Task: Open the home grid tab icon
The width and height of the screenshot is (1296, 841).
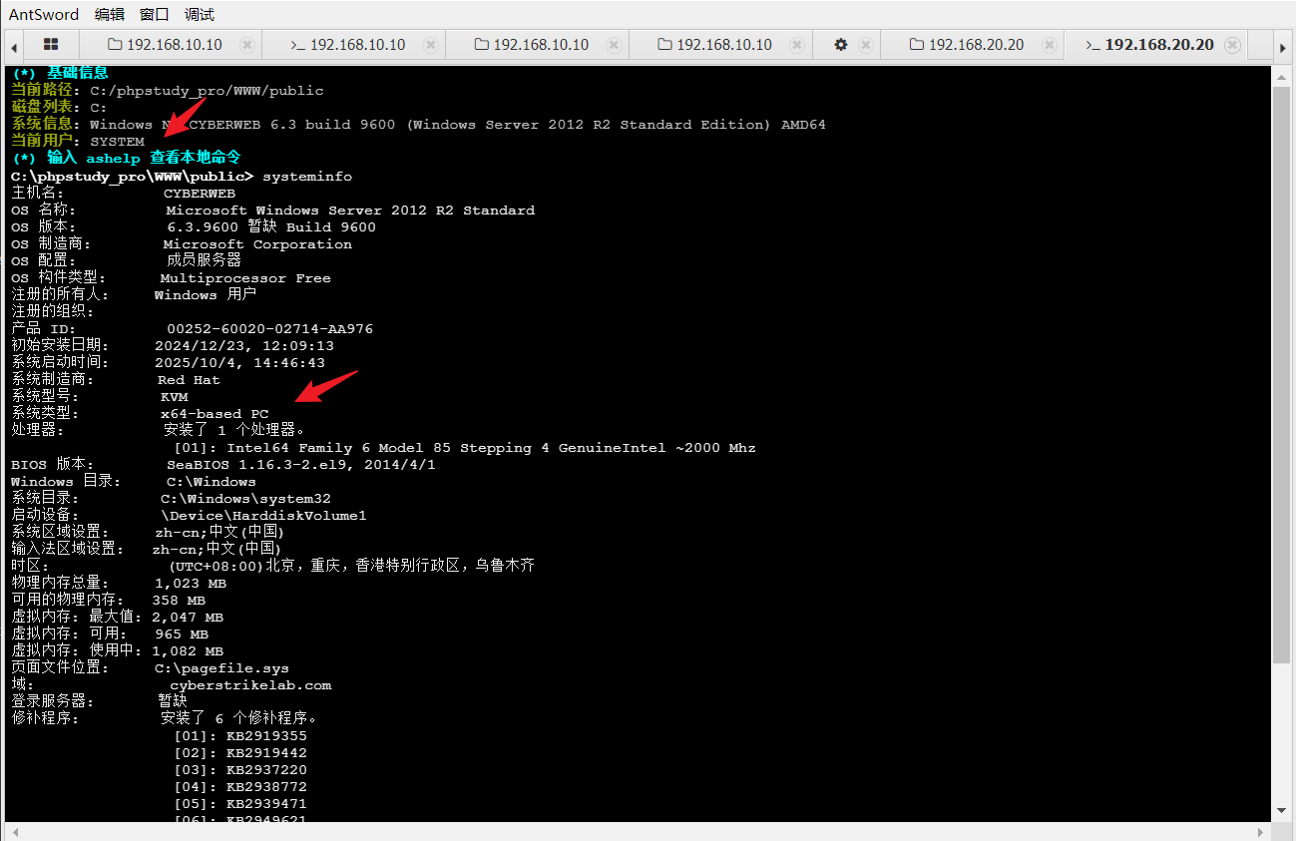Action: (51, 45)
